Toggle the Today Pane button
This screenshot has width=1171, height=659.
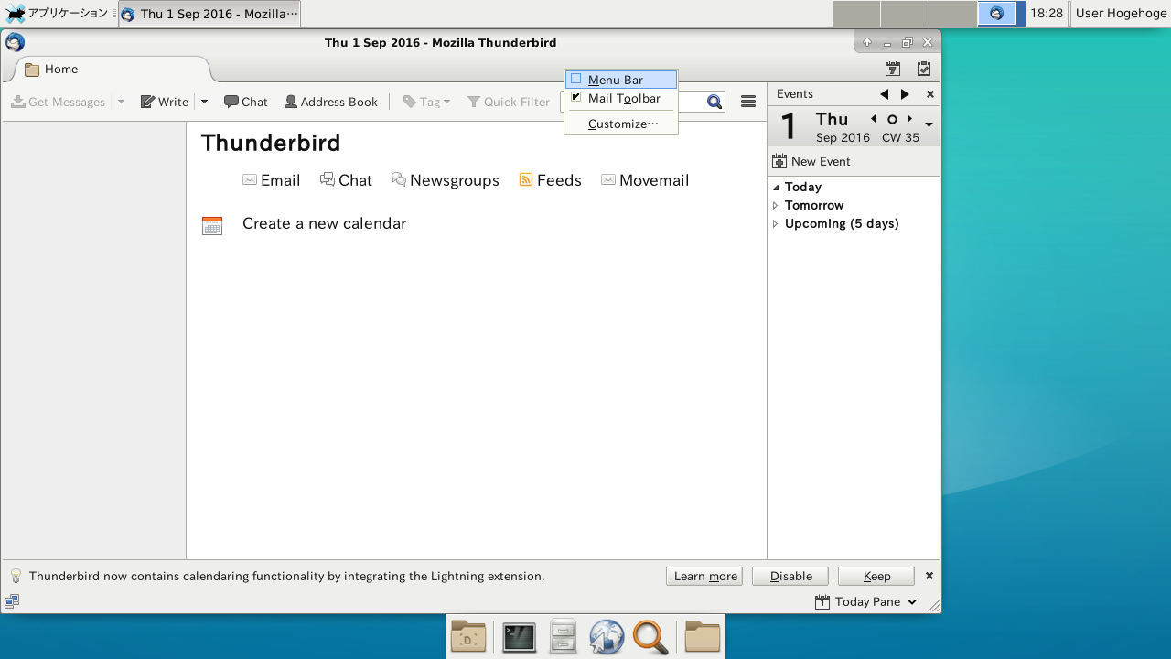coord(857,601)
